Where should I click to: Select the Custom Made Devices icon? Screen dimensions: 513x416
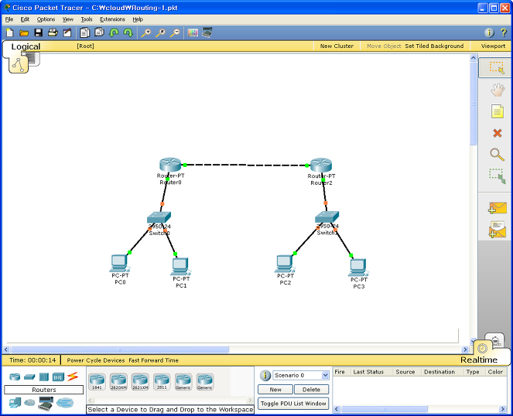[46, 404]
